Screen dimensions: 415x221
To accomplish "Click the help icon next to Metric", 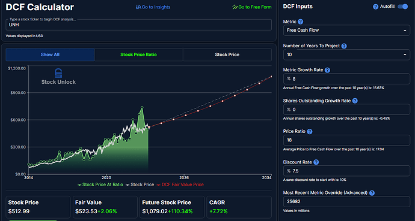I will (300, 22).
